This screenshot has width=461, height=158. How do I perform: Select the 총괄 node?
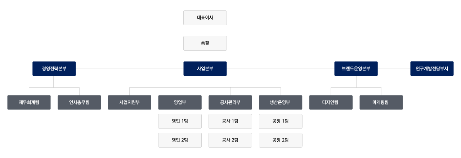coord(205,43)
